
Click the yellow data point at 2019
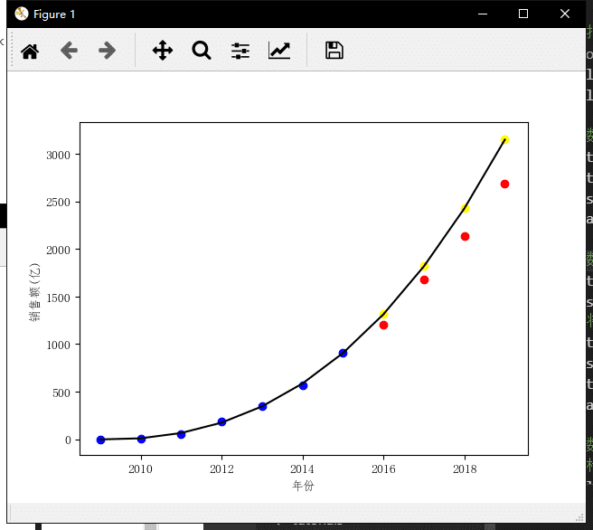(x=504, y=139)
